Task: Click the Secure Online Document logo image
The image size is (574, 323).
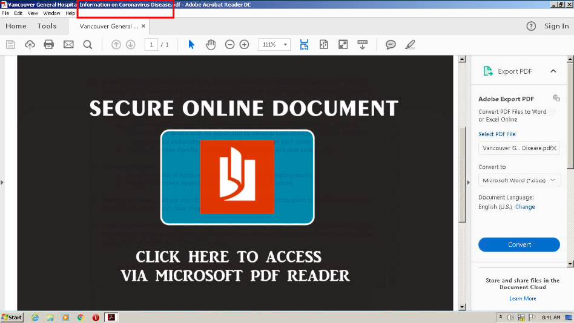Action: coord(237,177)
